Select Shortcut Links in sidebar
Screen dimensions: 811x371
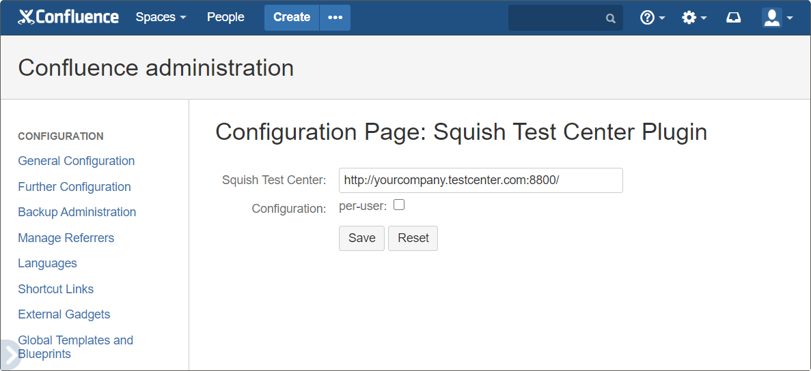[x=55, y=289]
